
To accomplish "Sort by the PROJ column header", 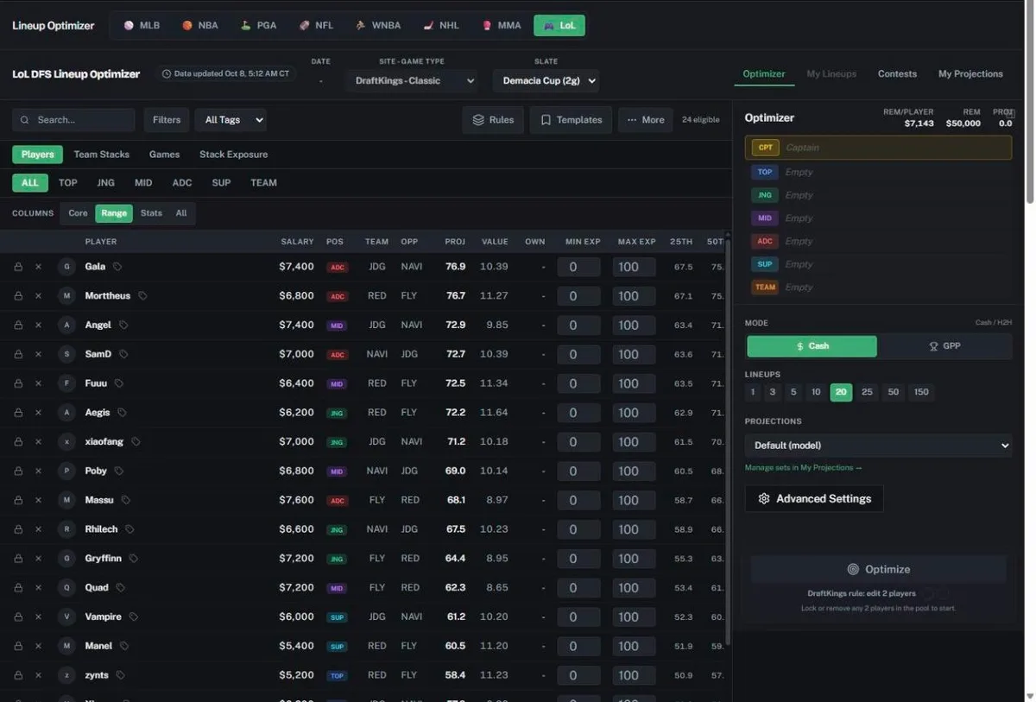I will pyautogui.click(x=455, y=242).
